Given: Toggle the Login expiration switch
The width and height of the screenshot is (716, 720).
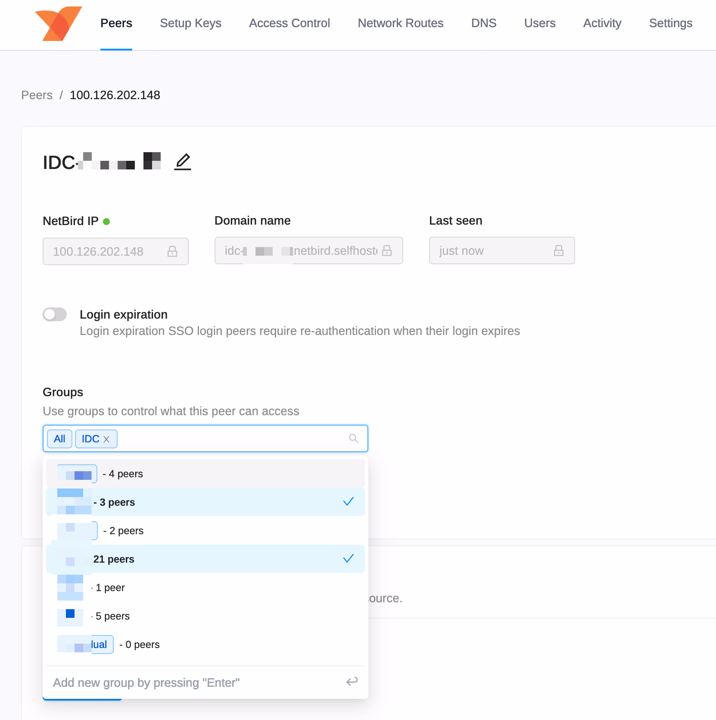Looking at the screenshot, I should 55,314.
